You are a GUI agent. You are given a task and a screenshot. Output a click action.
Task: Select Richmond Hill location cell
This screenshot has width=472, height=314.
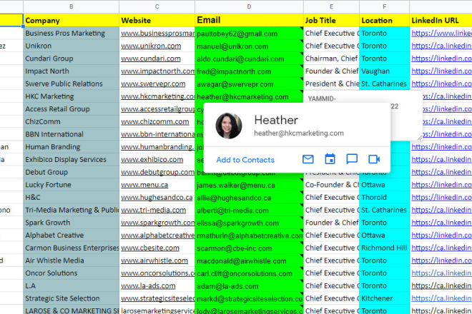pyautogui.click(x=384, y=248)
